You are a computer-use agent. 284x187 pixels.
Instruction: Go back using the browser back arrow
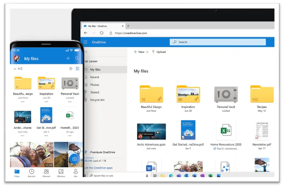pyautogui.click(x=86, y=33)
